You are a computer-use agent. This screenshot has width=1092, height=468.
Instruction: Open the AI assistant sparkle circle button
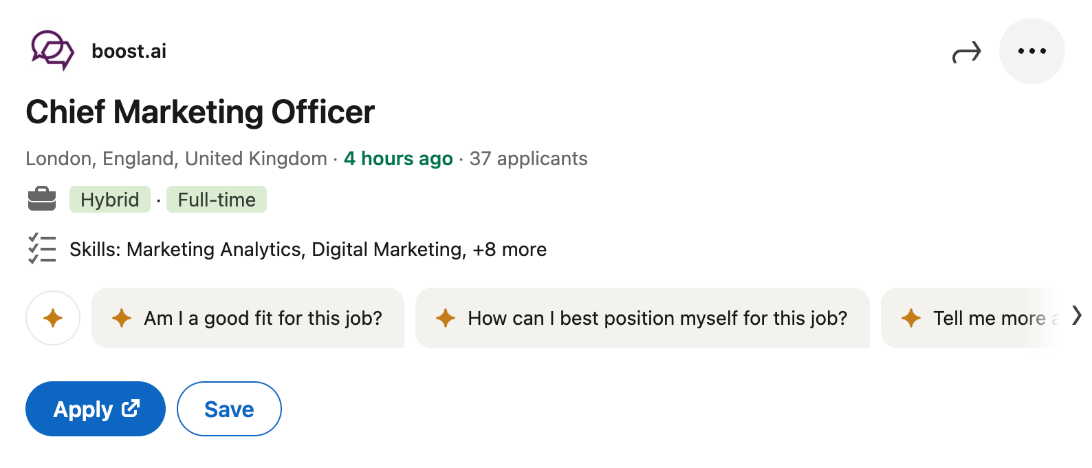click(53, 318)
